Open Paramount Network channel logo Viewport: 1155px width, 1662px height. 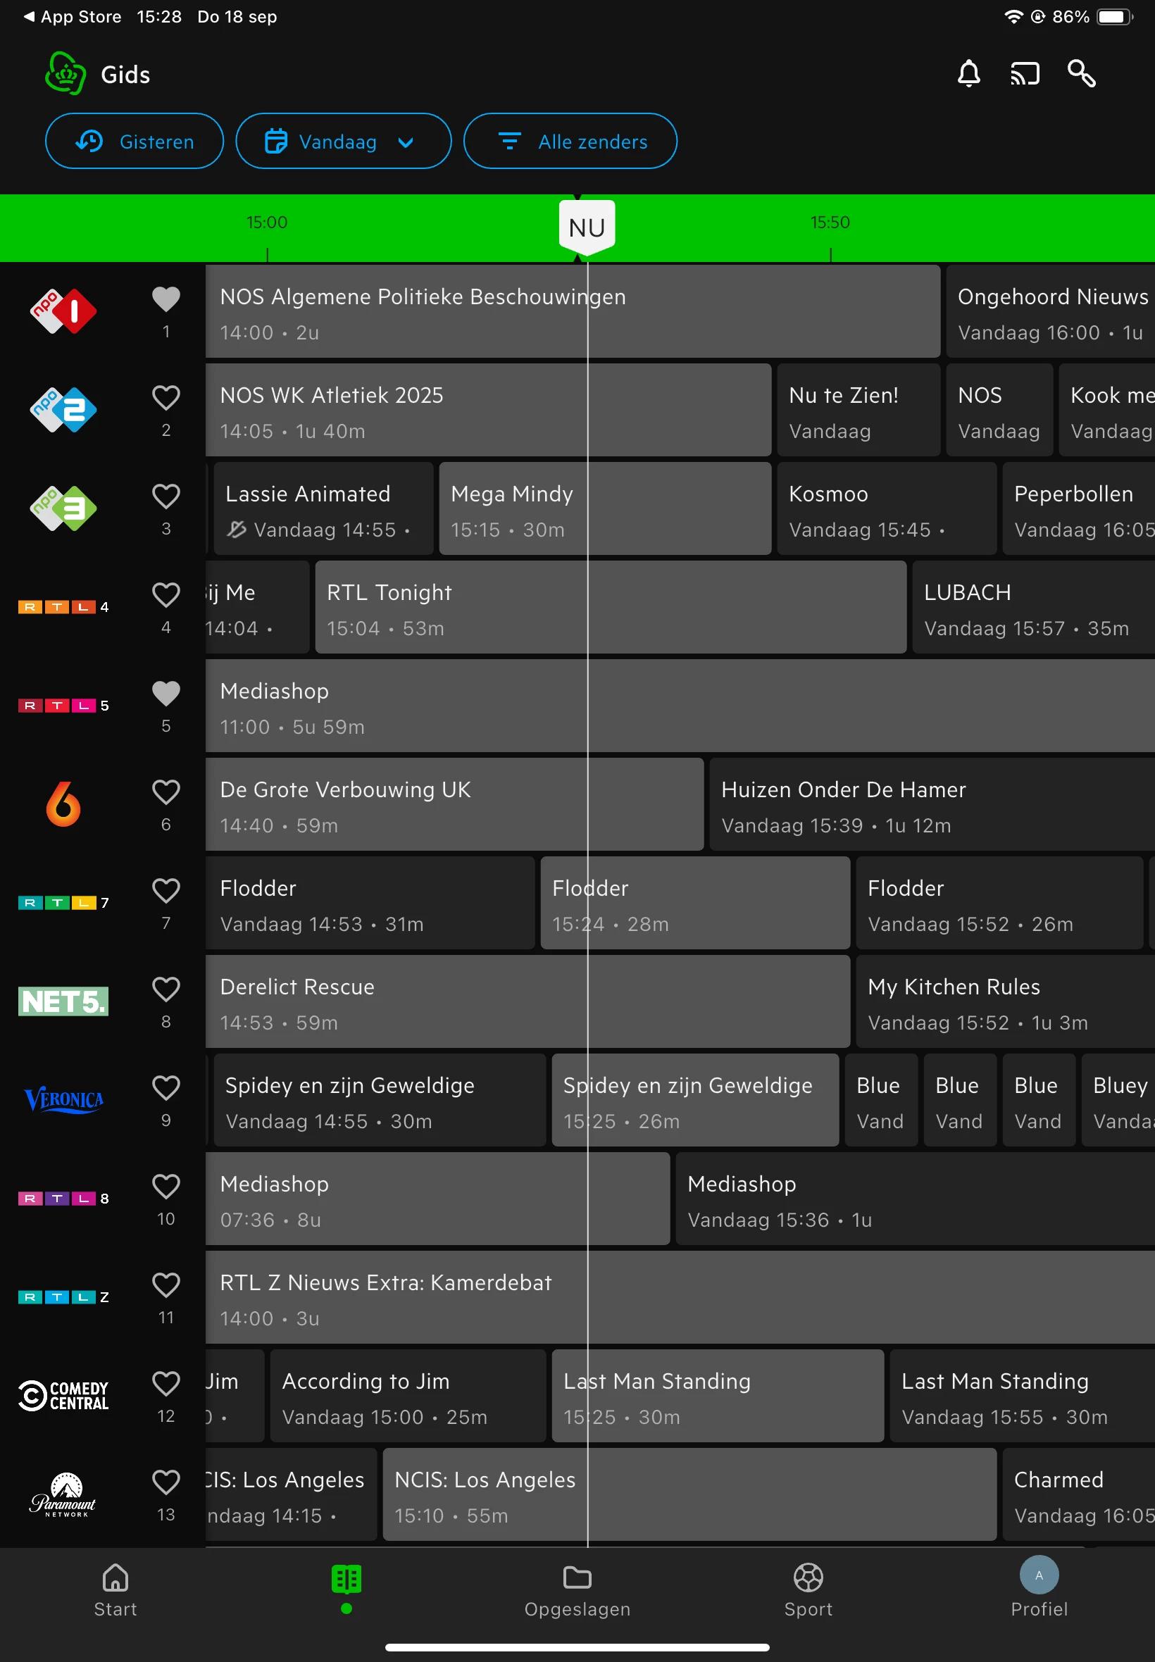pyautogui.click(x=63, y=1495)
